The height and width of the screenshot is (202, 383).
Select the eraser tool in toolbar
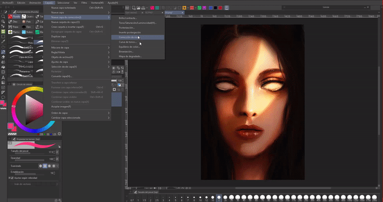tap(3, 56)
